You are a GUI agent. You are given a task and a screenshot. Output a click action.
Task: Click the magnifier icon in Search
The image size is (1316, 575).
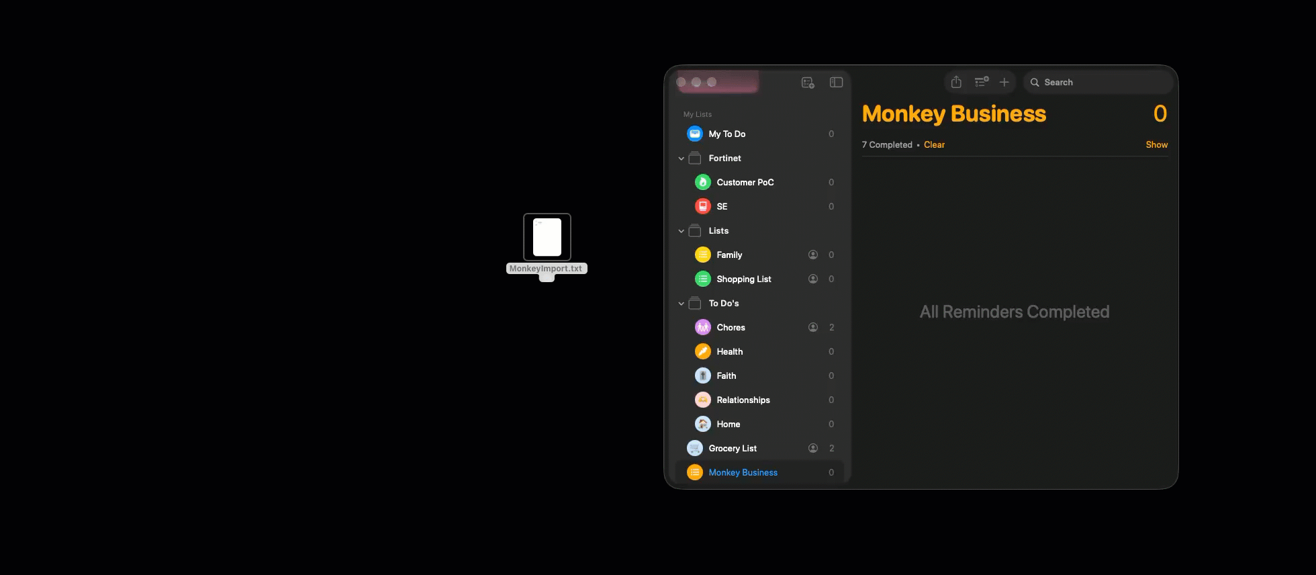click(x=1035, y=83)
